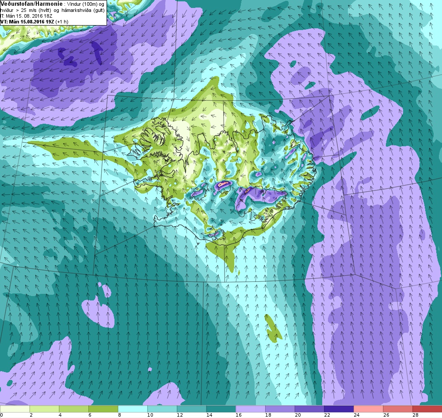Click the pale yellow 0–2 m/s legend swatch

(x=15, y=409)
